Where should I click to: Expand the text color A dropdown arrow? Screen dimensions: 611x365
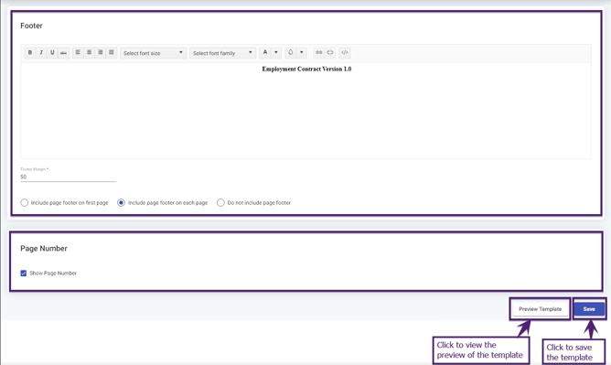[276, 52]
